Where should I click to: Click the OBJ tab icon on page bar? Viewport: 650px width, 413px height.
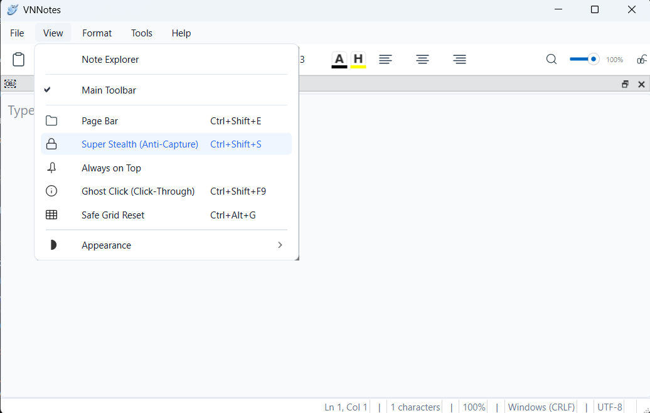click(x=9, y=83)
